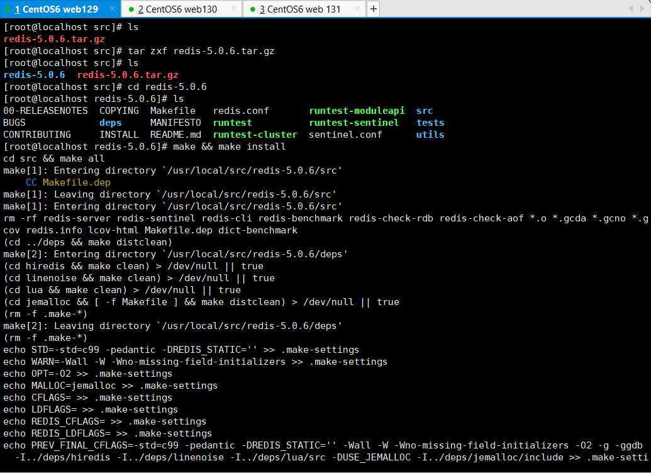This screenshot has height=473, width=651.
Task: Click the hiredis make clean line
Action: tap(133, 266)
